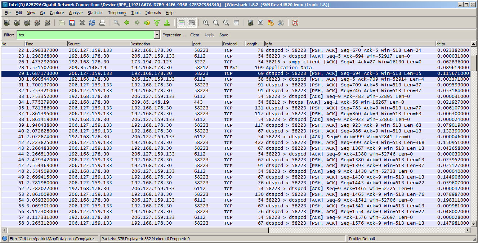Open the capture interfaces list icon
Screen dimensions: 478x243
(x=6, y=23)
